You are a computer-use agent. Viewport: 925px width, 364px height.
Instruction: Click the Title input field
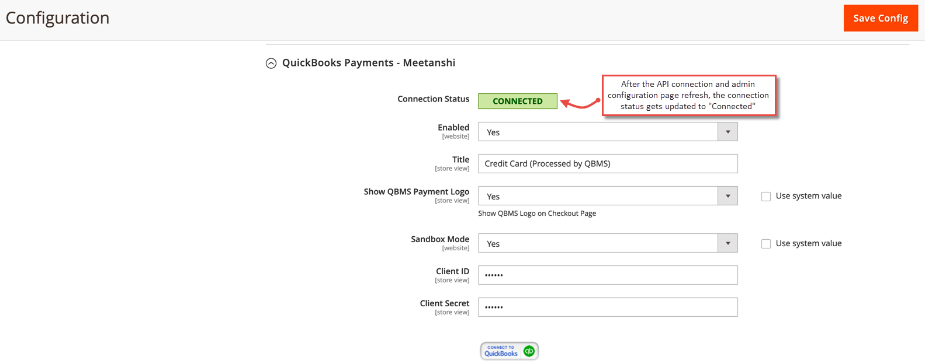pos(608,163)
